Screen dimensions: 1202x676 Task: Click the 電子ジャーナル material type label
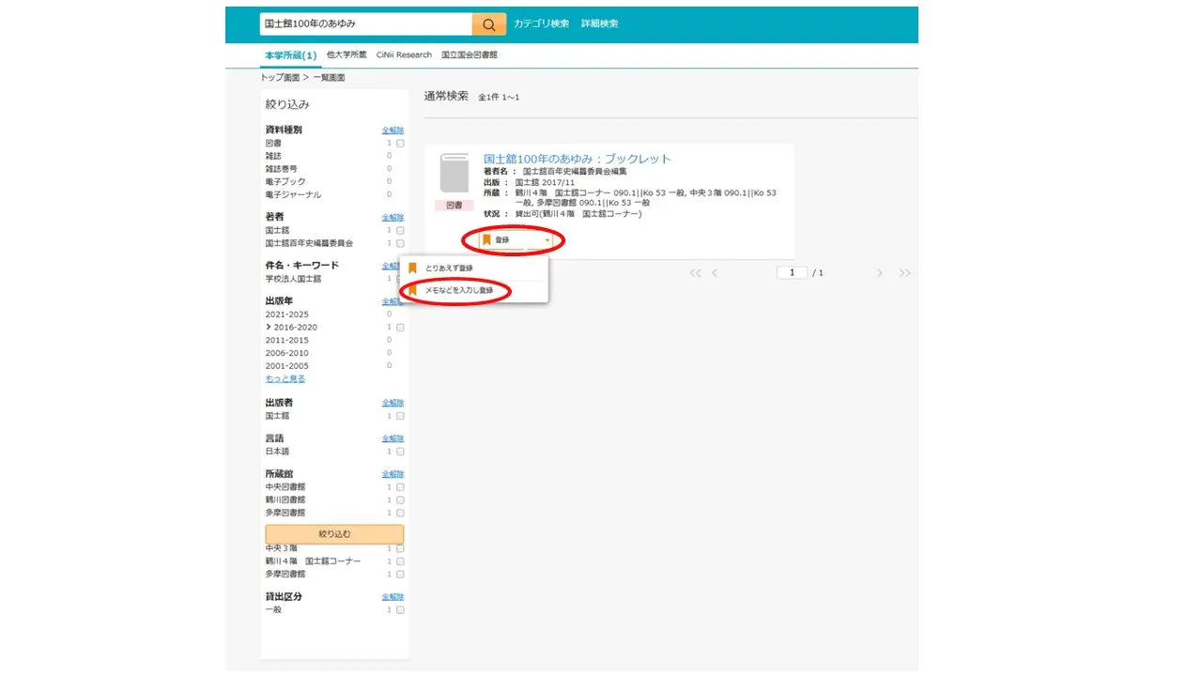click(293, 195)
